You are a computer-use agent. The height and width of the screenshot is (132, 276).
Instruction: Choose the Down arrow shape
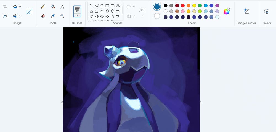click(102, 16)
